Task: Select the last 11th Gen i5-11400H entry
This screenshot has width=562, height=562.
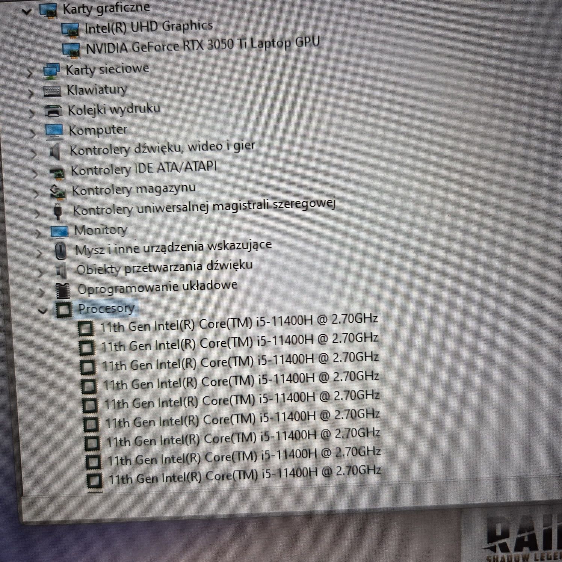Action: coord(245,474)
